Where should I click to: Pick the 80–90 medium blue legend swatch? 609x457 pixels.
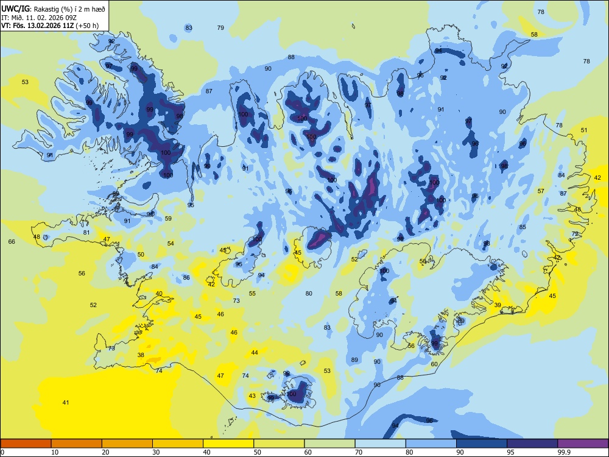point(431,444)
